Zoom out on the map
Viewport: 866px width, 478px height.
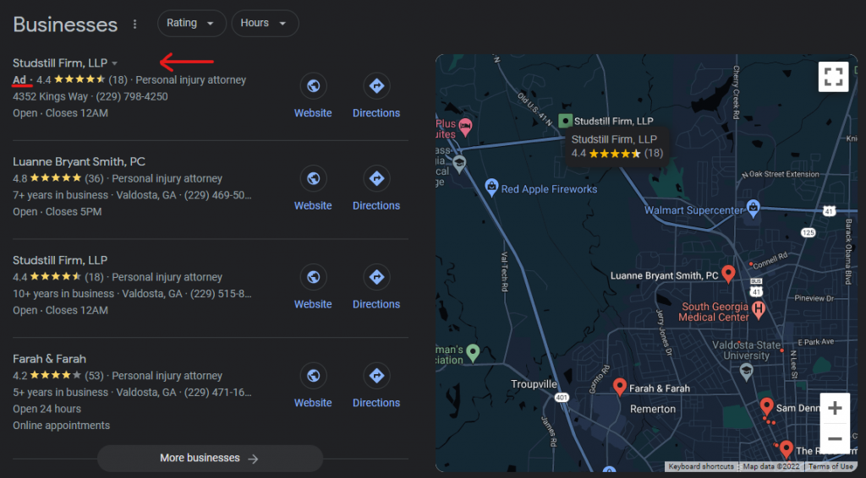pyautogui.click(x=835, y=439)
